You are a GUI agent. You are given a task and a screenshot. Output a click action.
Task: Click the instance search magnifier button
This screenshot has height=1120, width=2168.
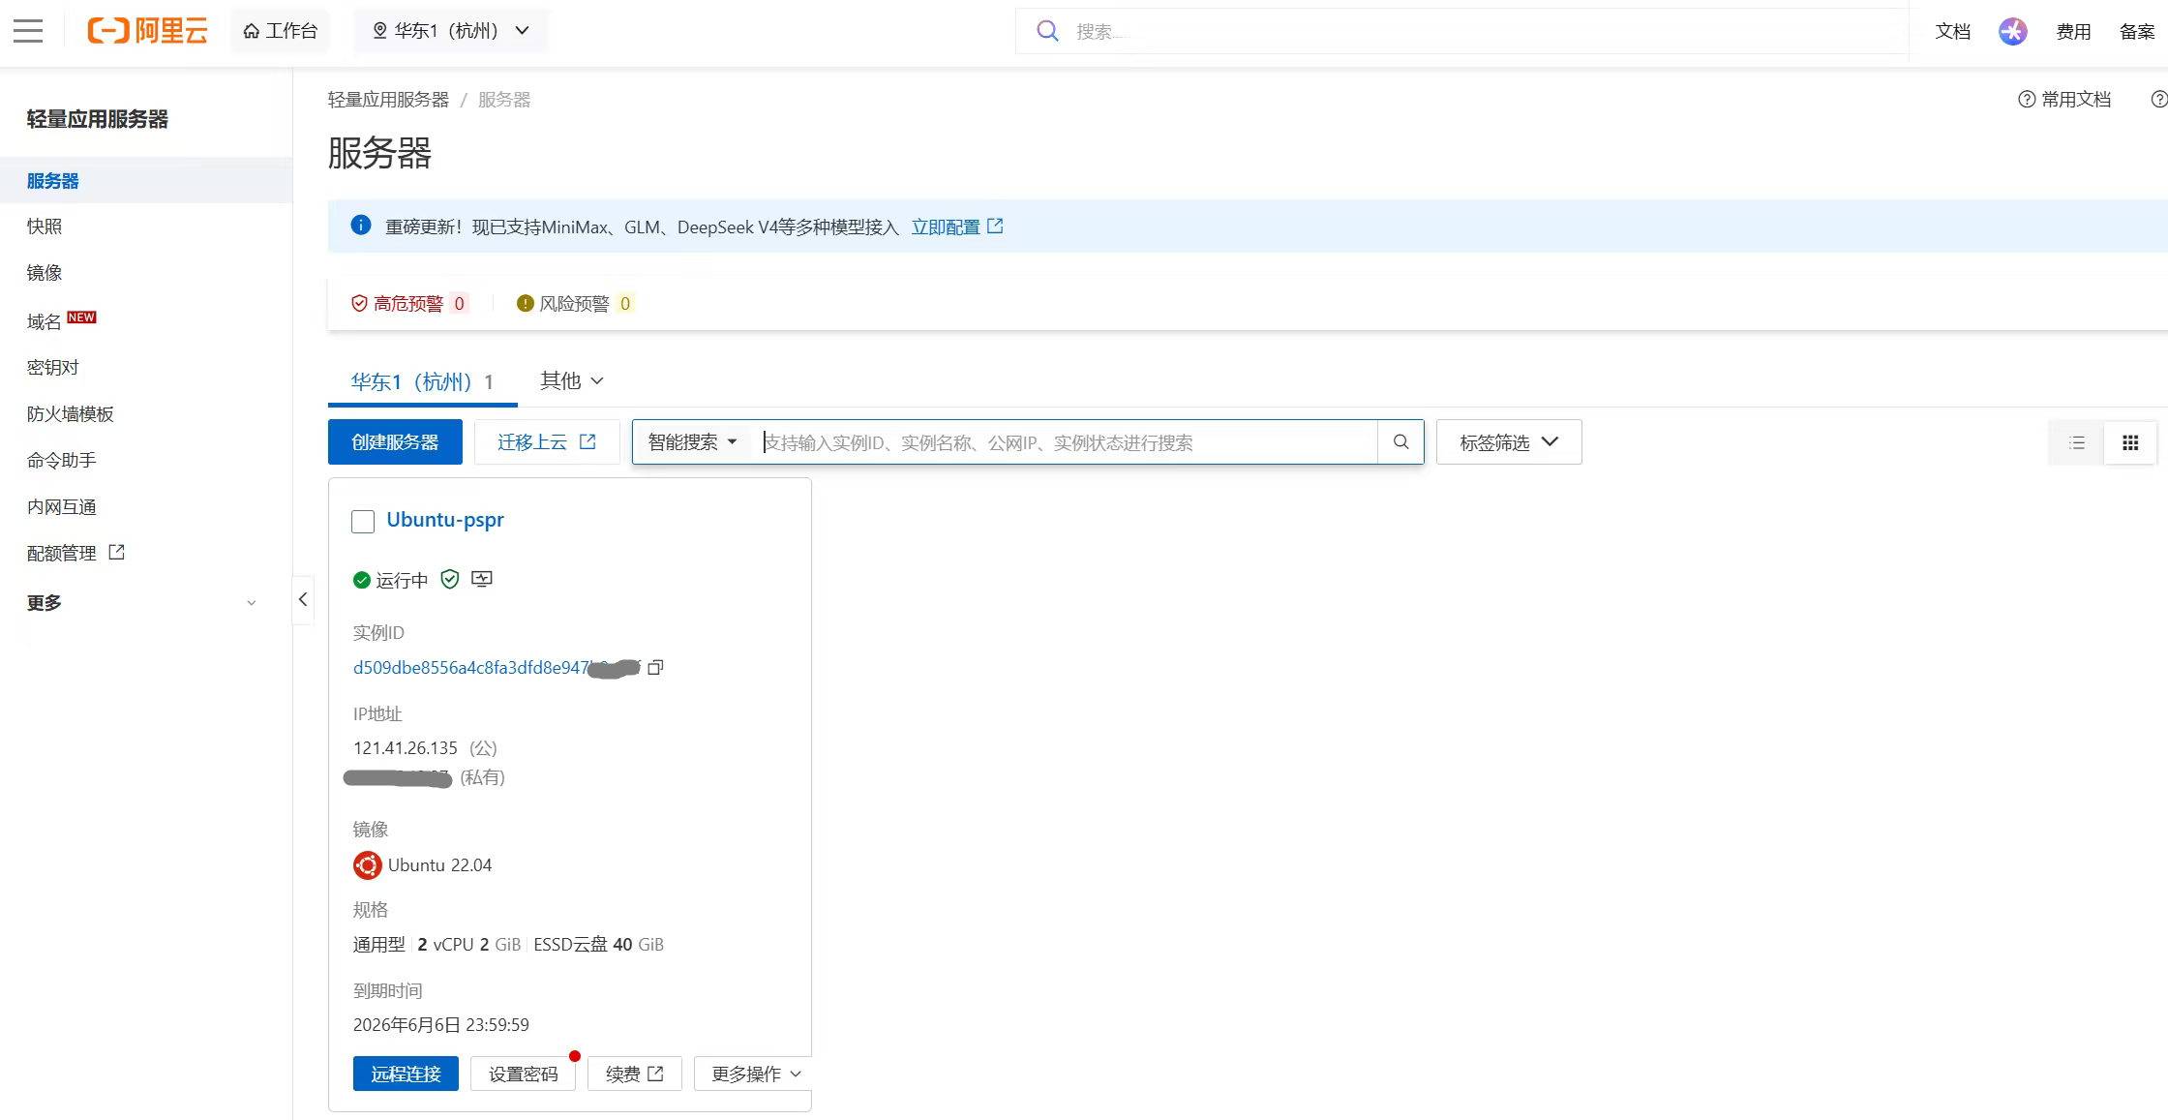(1400, 442)
